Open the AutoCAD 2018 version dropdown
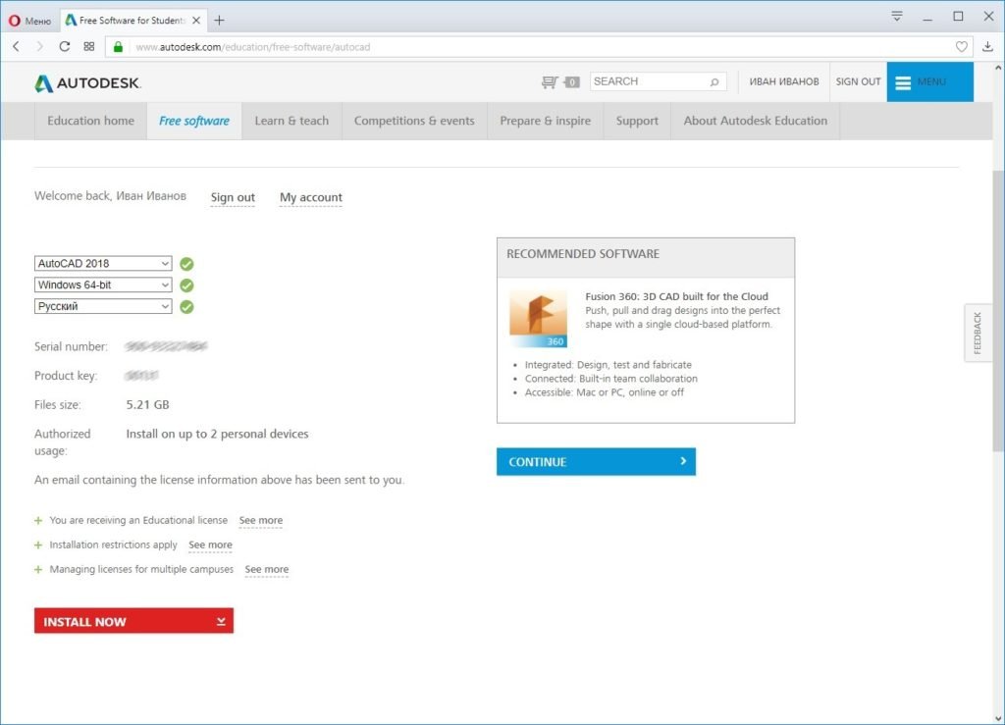This screenshot has width=1005, height=725. (x=103, y=263)
